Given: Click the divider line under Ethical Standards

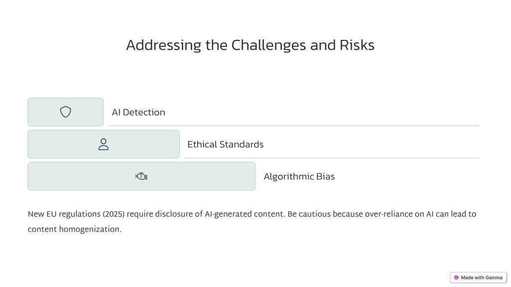Looking at the screenshot, I should (x=331, y=158).
